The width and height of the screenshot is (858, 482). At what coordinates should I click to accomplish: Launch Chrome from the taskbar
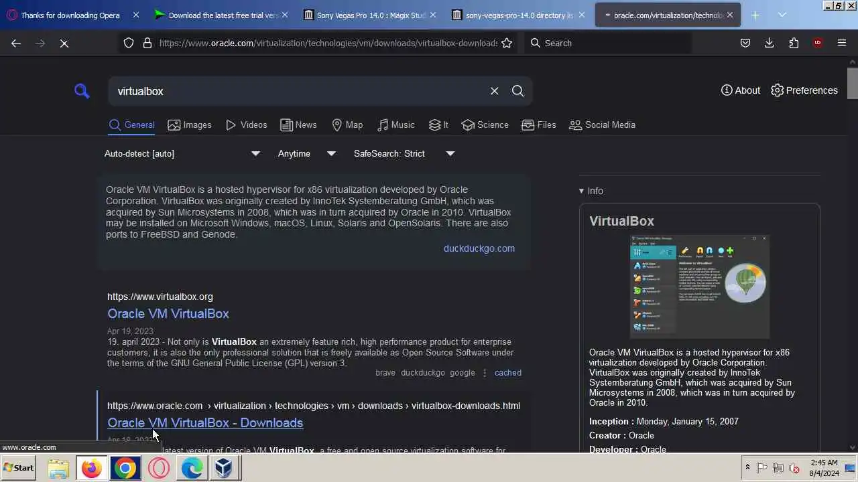pos(125,468)
